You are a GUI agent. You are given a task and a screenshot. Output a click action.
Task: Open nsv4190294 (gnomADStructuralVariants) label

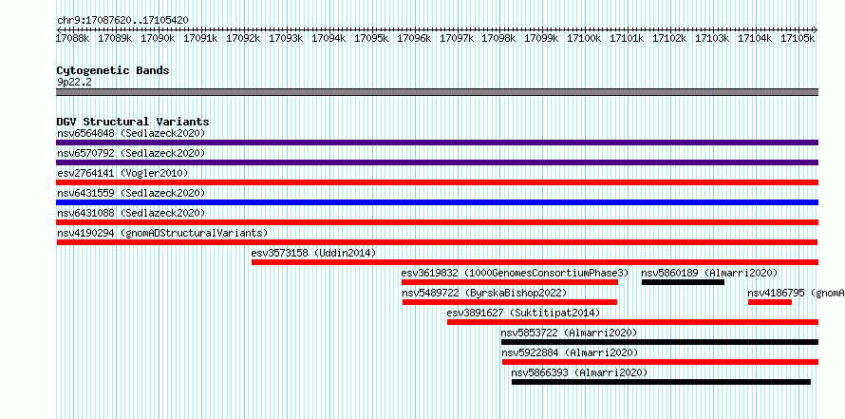point(162,233)
